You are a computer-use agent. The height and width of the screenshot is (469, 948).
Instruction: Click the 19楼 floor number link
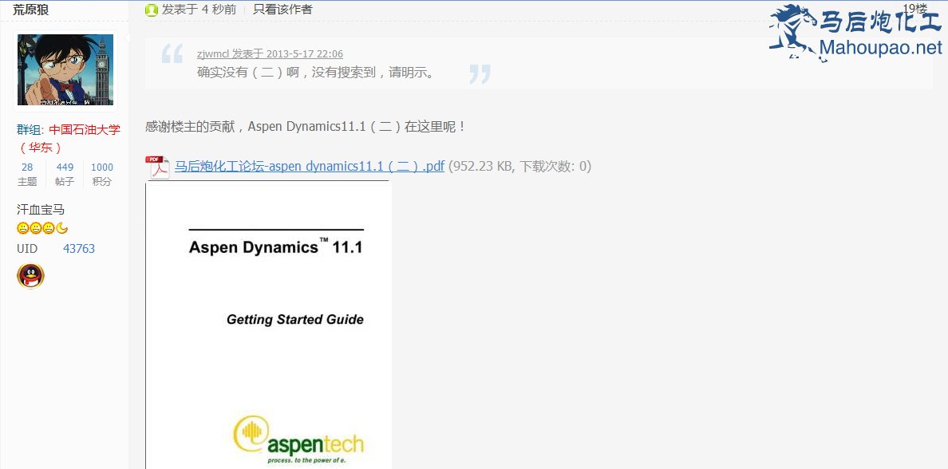[x=915, y=9]
